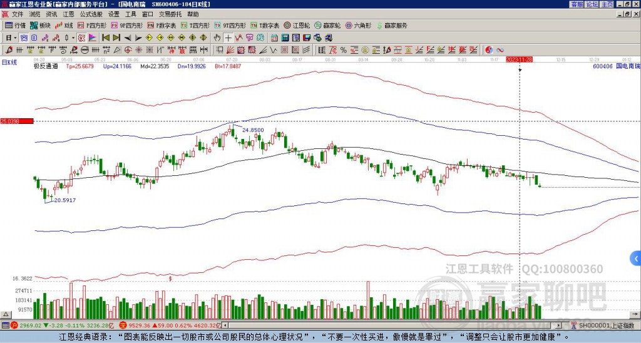Image resolution: width=641 pixels, height=343 pixels.
Task: Click the 主页 homepage button
Action: 607,4
